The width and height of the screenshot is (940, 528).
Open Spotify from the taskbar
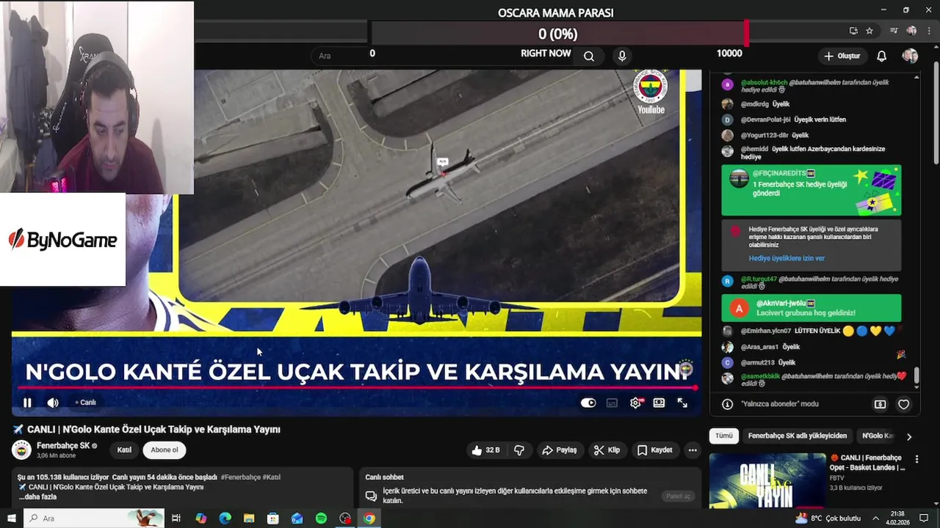coord(321,518)
